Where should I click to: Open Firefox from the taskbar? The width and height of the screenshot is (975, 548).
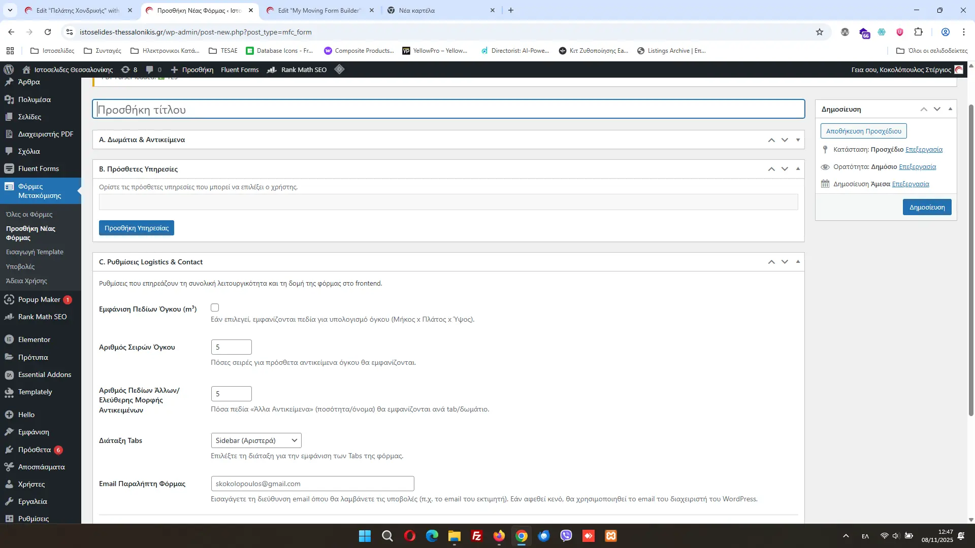(x=499, y=536)
